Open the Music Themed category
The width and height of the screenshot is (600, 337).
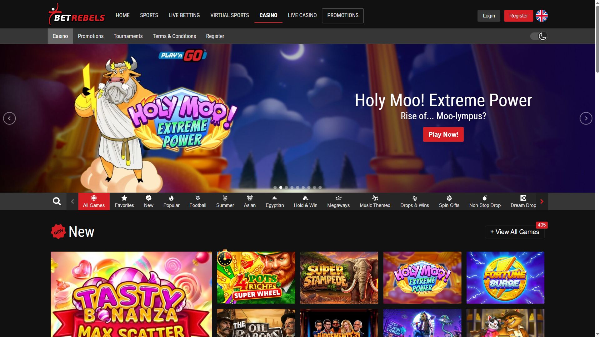click(375, 201)
